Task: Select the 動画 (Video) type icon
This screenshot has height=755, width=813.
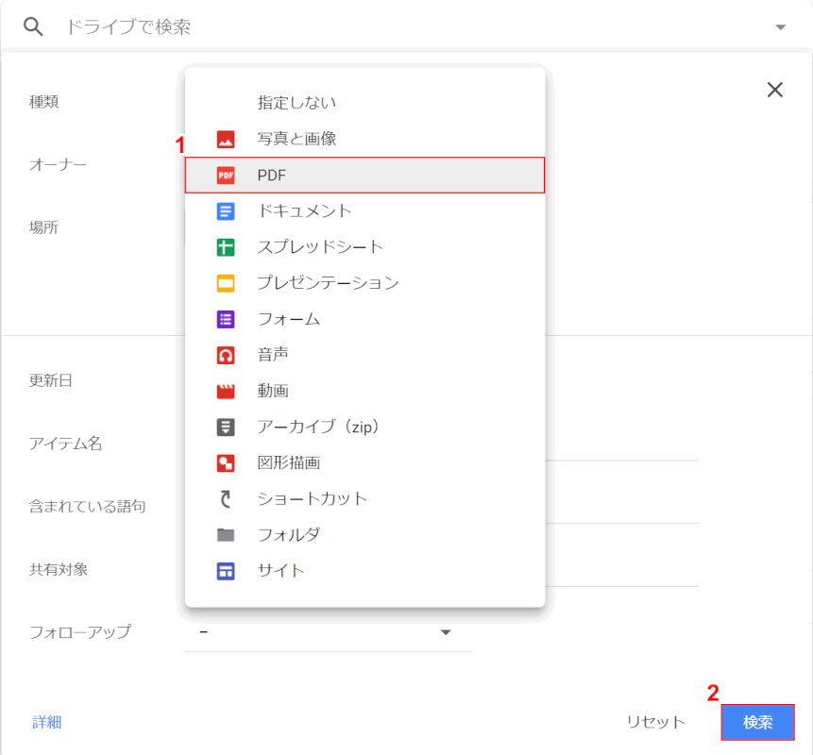Action: tap(227, 390)
